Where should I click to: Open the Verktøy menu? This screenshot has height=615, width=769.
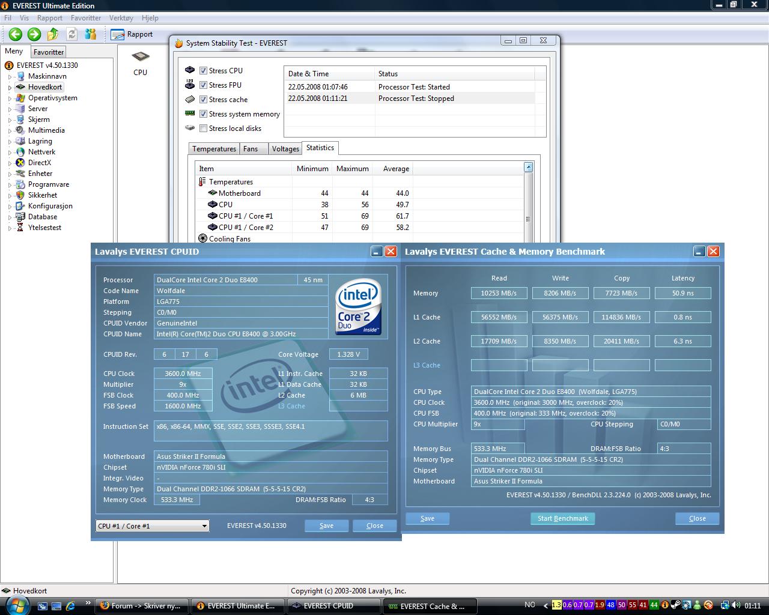pyautogui.click(x=121, y=18)
